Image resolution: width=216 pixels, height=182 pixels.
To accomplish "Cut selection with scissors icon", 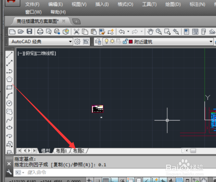I will [x=76, y=32].
